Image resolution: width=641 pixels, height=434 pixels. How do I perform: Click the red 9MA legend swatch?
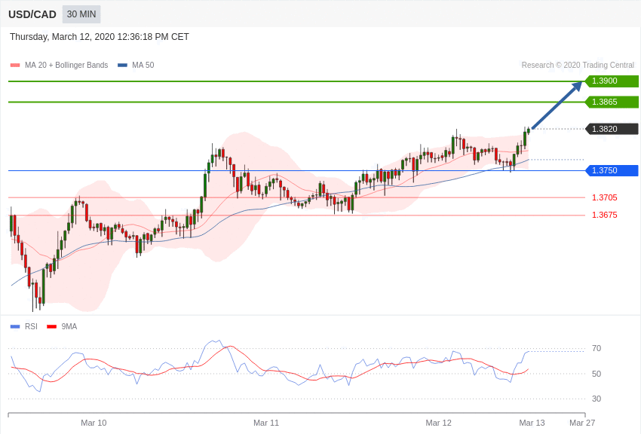51,326
